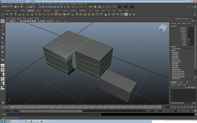This screenshot has height=123, width=197.
Task: Create a polygon cone from shelf
Action: click(19, 14)
